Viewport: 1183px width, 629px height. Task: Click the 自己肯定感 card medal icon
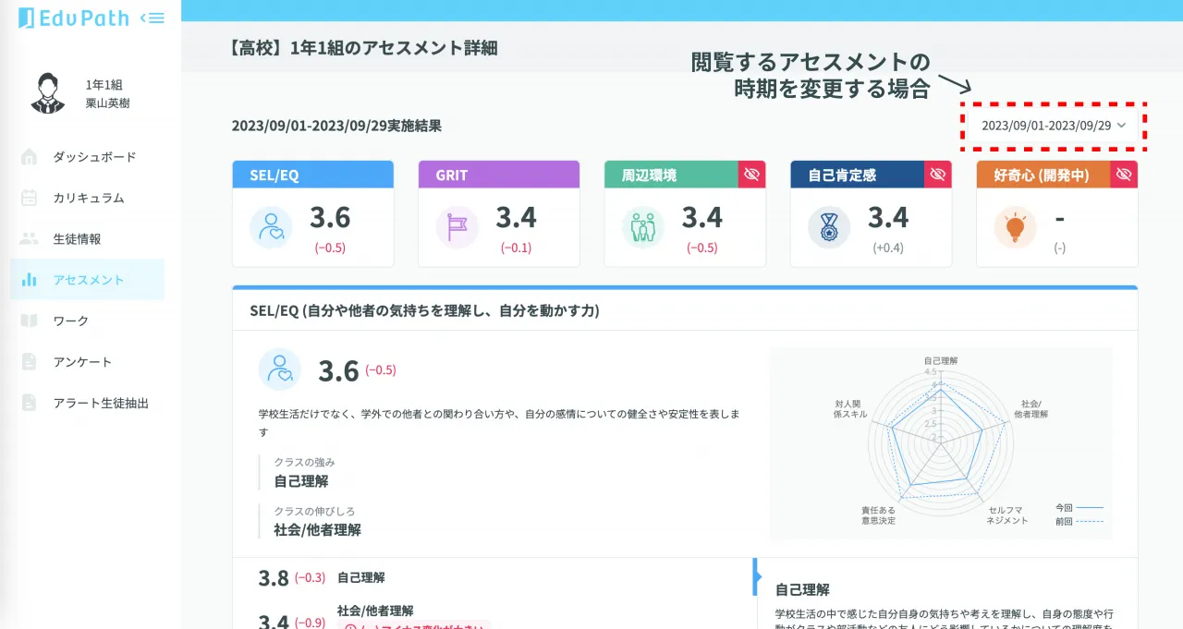pyautogui.click(x=829, y=227)
